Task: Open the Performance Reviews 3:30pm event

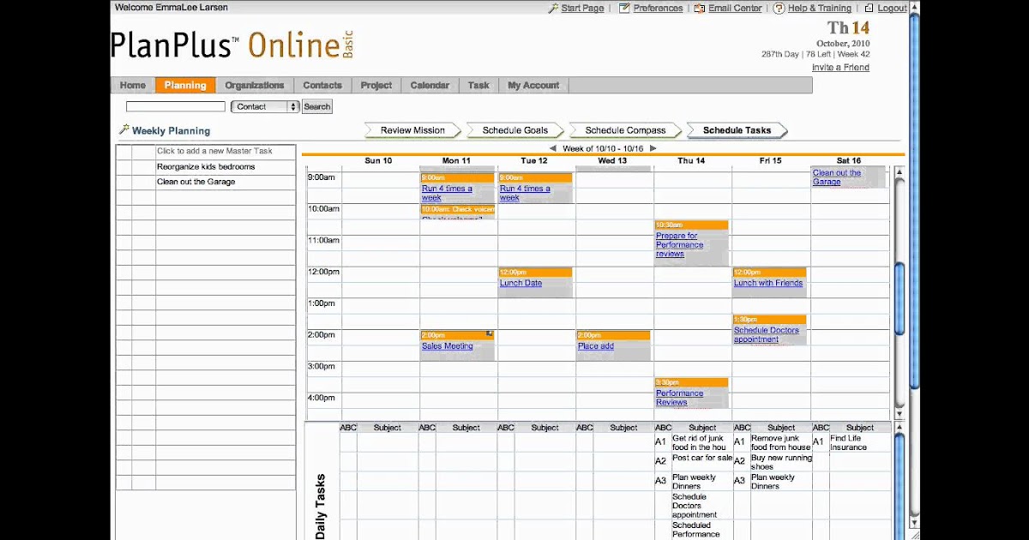Action: click(679, 398)
